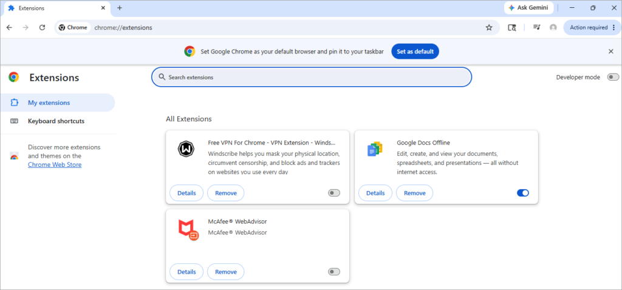The height and width of the screenshot is (290, 622).
Task: Click the Set as default button
Action: coord(415,52)
